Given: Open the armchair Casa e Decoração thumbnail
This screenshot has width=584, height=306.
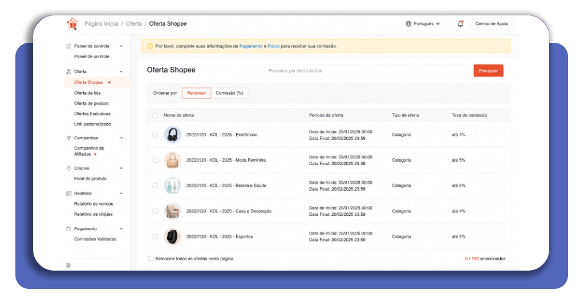Looking at the screenshot, I should point(172,211).
